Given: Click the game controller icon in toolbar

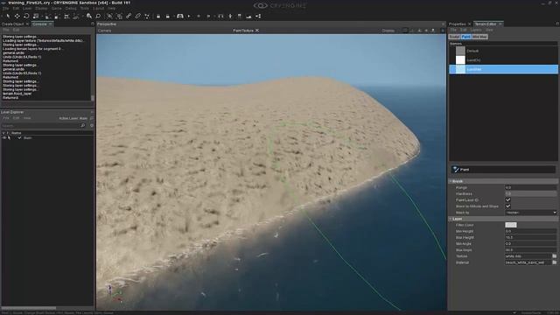Looking at the screenshot, I should pos(180,16).
